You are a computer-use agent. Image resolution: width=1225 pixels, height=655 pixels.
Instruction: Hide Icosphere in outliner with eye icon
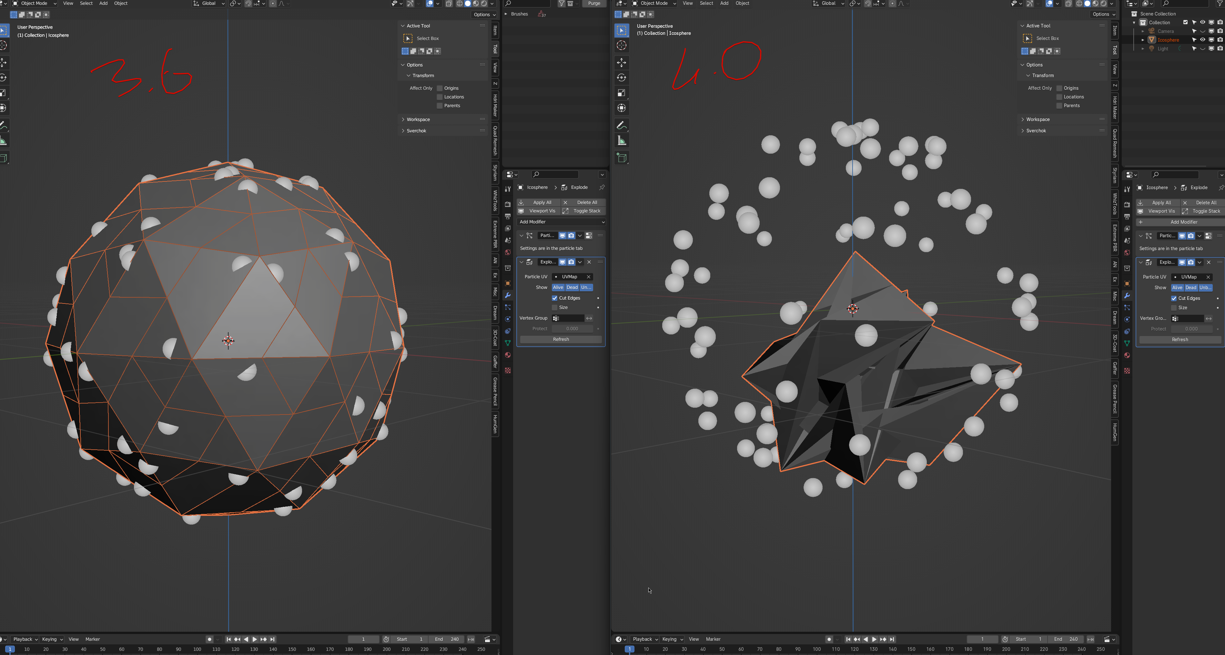pos(1203,40)
